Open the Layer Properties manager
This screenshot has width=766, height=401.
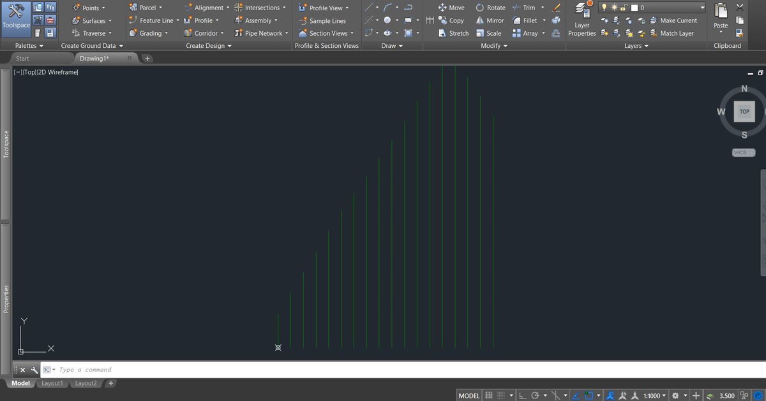pyautogui.click(x=582, y=20)
